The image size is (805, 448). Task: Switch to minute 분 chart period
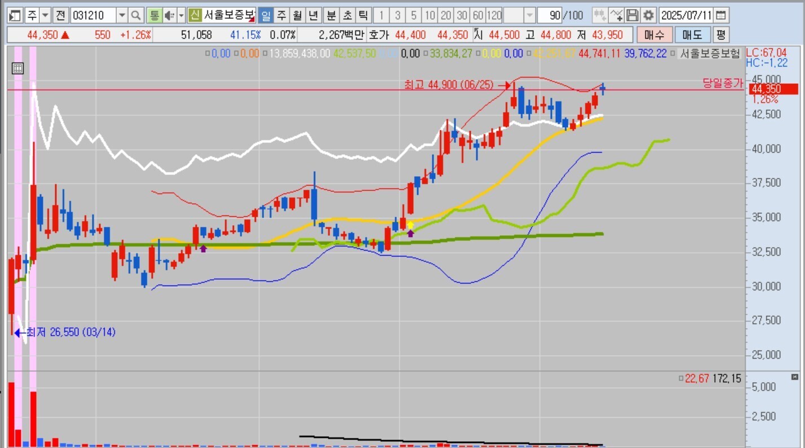tap(331, 15)
